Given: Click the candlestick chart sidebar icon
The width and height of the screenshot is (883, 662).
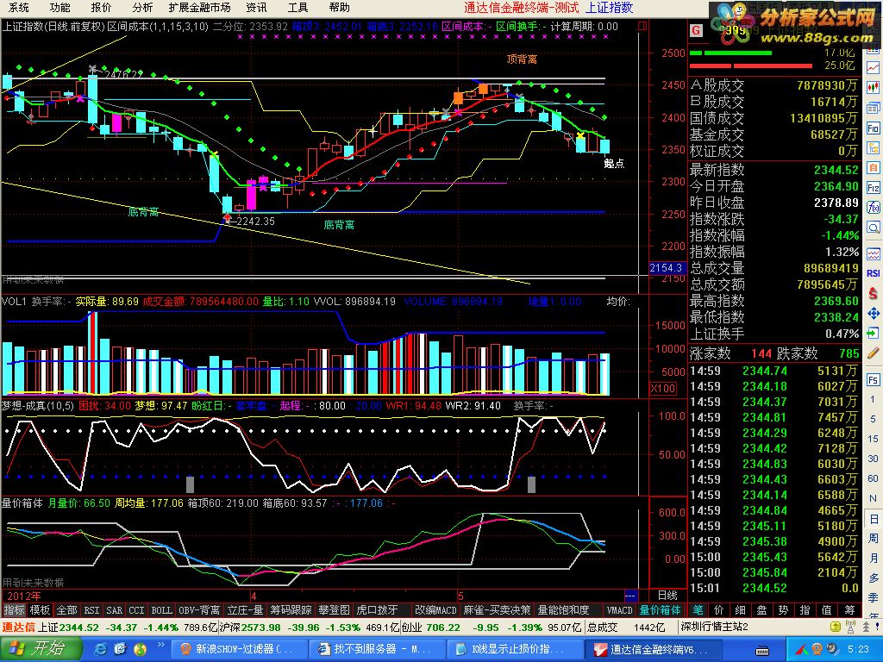Looking at the screenshot, I should point(874,88).
